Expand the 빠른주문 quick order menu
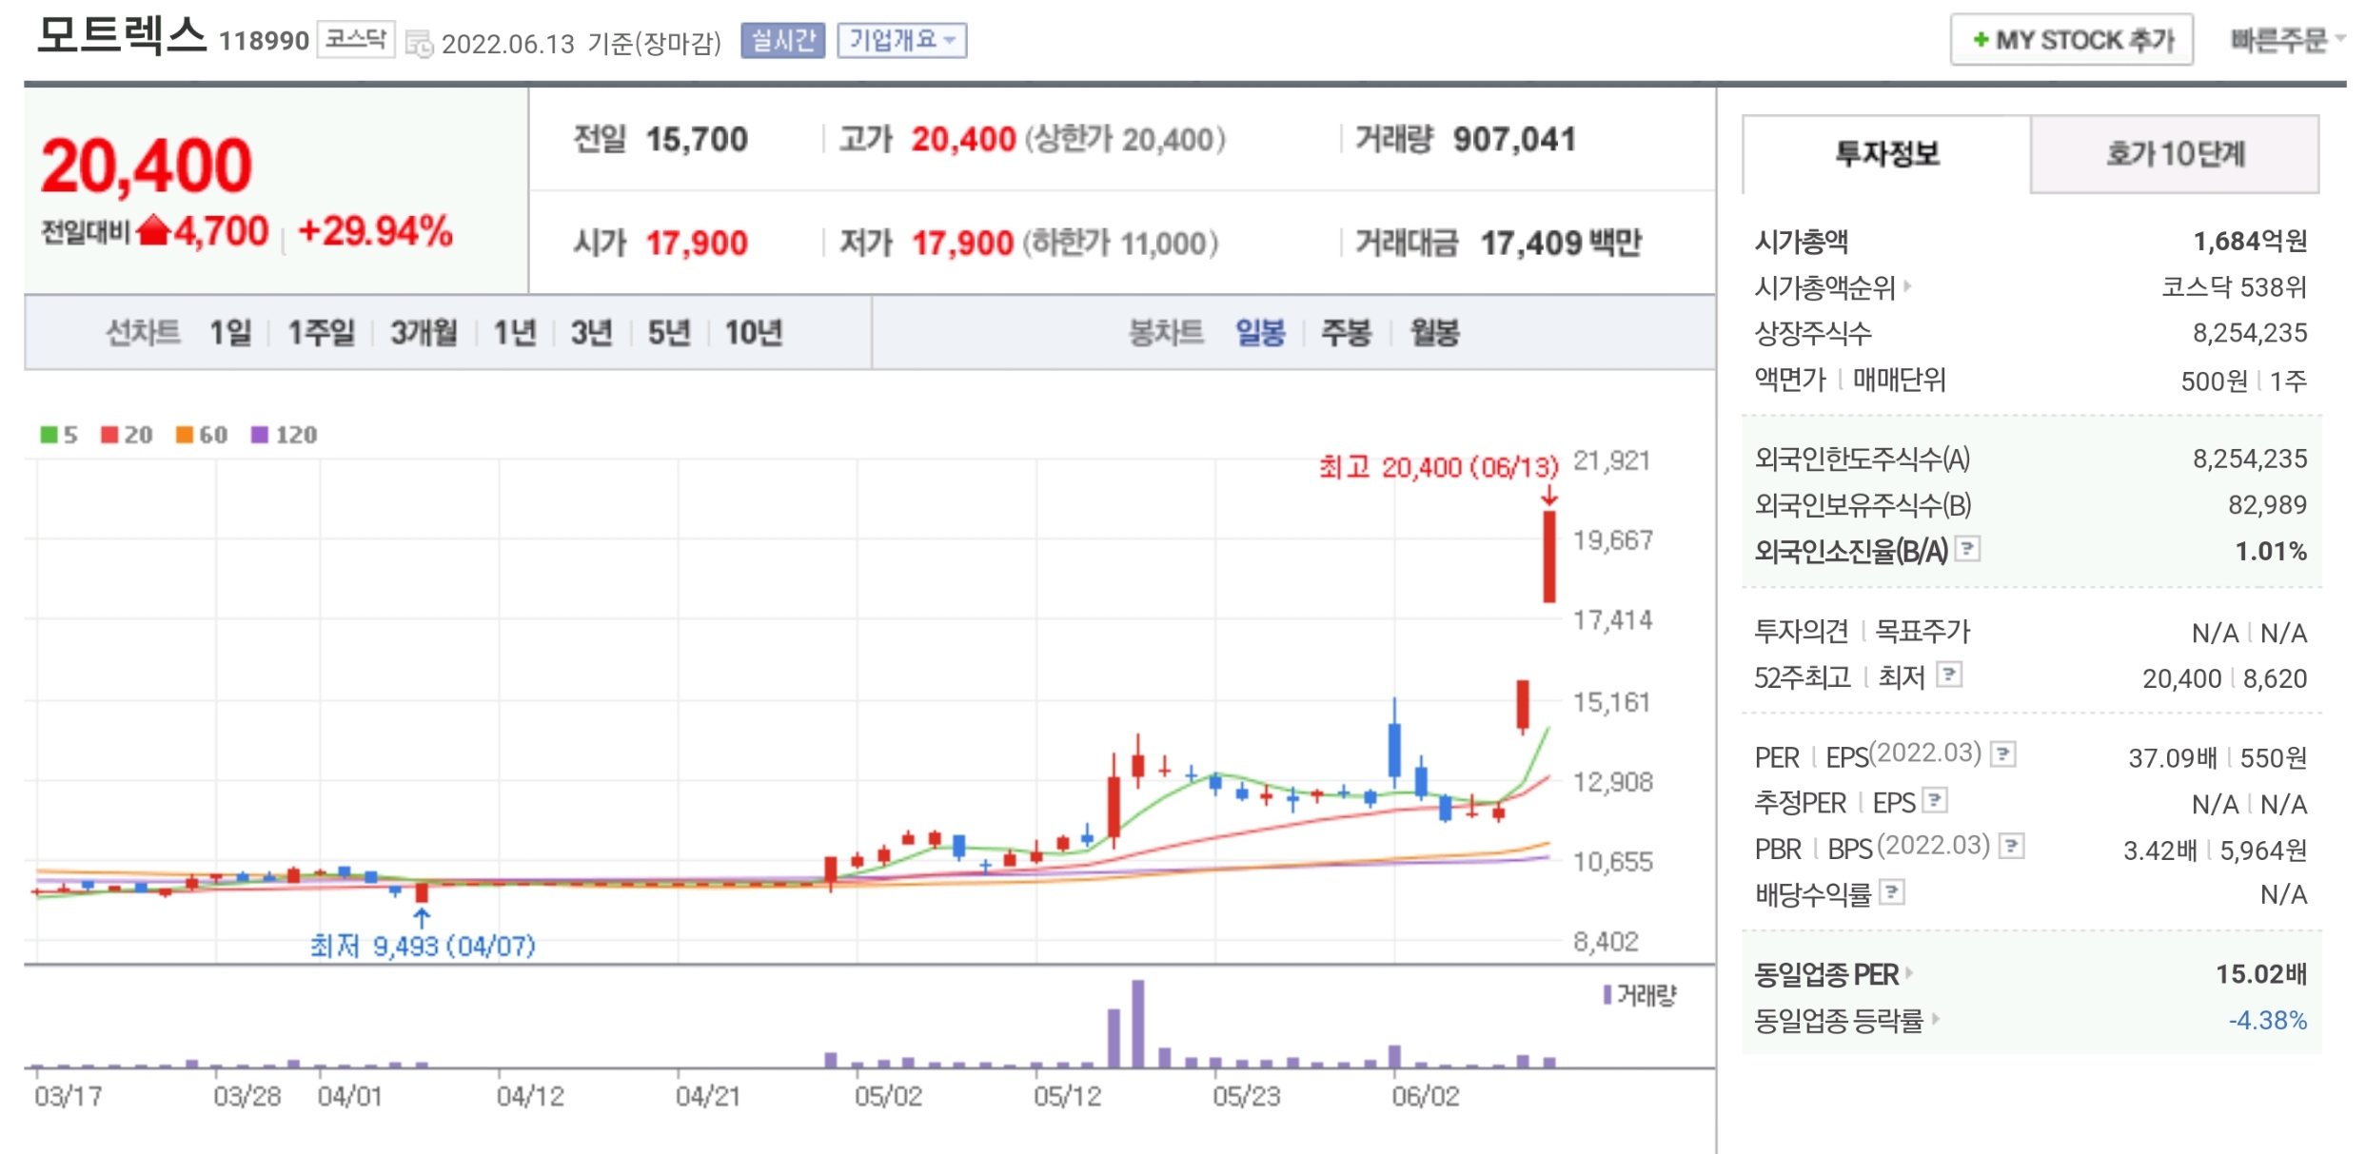 coord(2284,40)
